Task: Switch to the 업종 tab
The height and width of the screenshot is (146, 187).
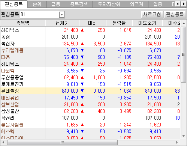Action: pyautogui.click(x=158, y=5)
